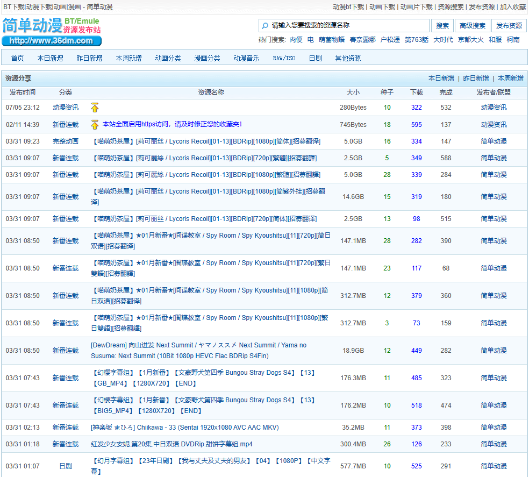Click the pinned arrow icon beside the https notice
Image resolution: width=529 pixels, height=477 pixels.
(95, 125)
